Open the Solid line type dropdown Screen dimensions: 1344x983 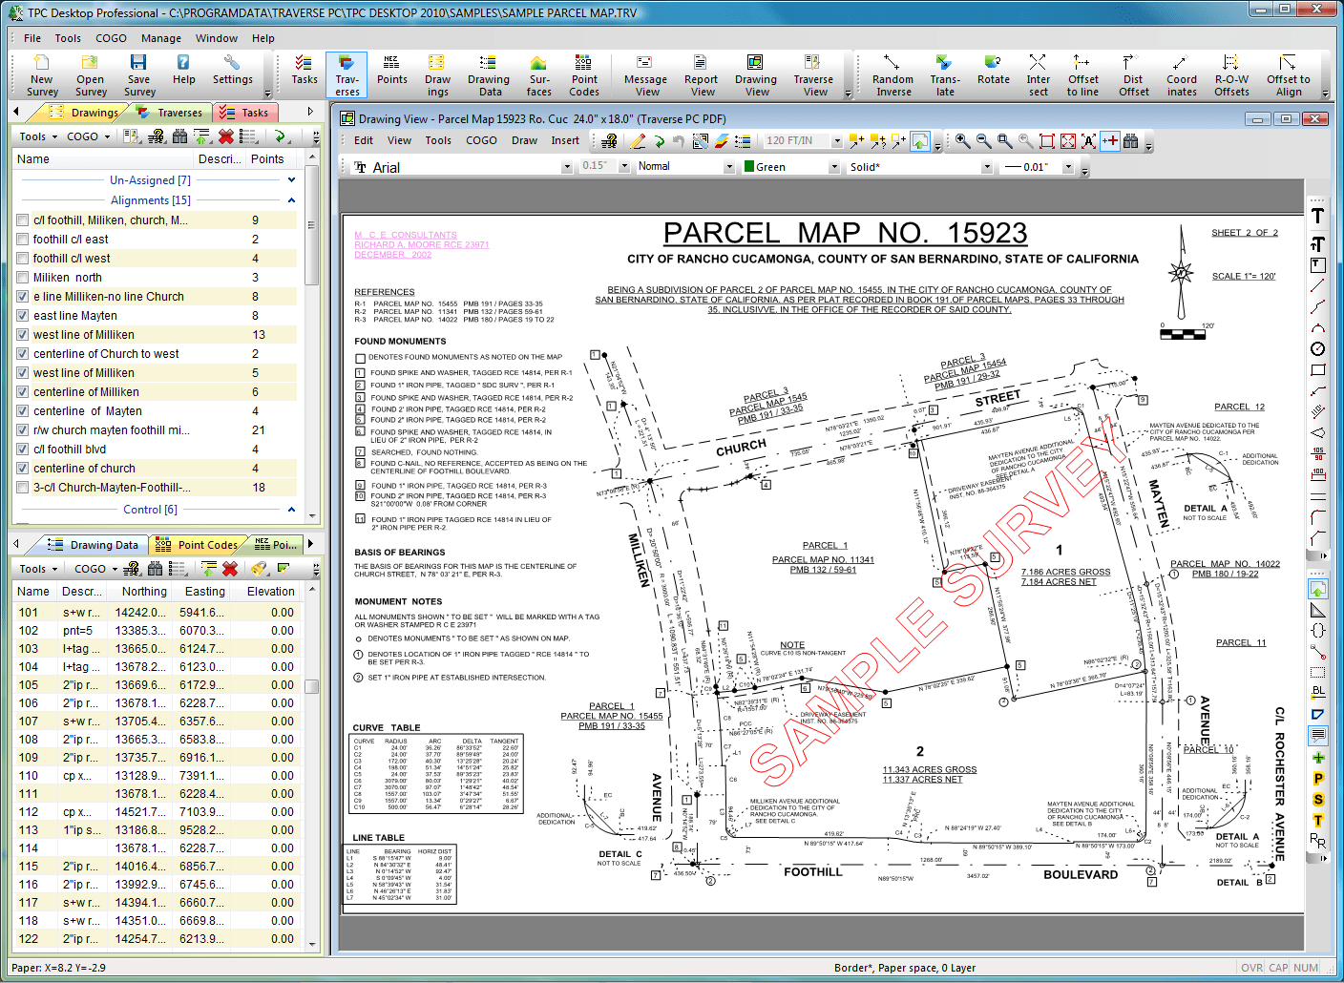pos(986,167)
